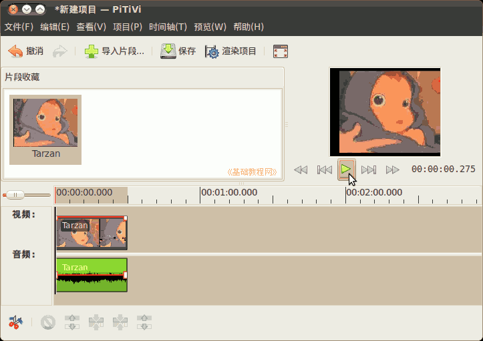Click the 00:02:00.000 ruler mark

click(374, 193)
